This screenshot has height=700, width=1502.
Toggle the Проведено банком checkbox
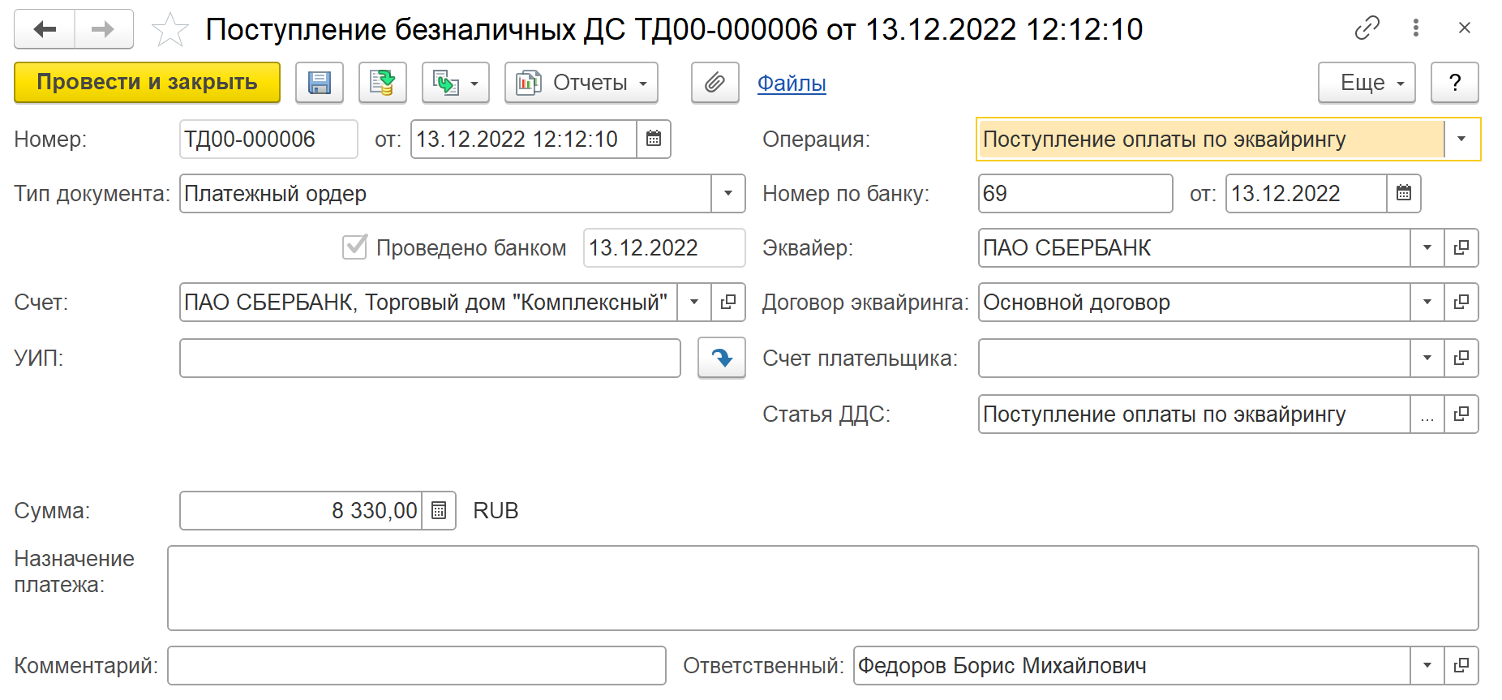[355, 247]
